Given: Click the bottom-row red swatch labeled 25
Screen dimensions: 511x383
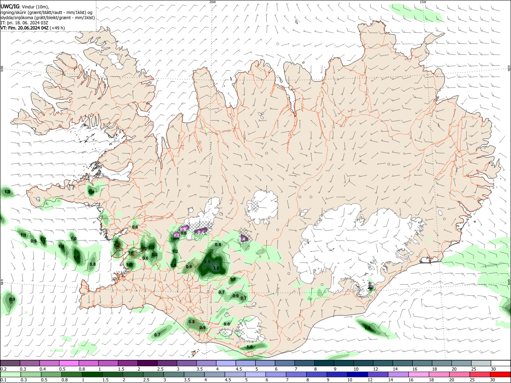Looking at the screenshot, I should pyautogui.click(x=480, y=374).
